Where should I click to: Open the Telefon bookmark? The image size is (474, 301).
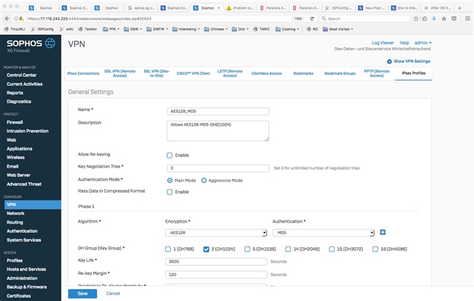pyautogui.click(x=87, y=29)
